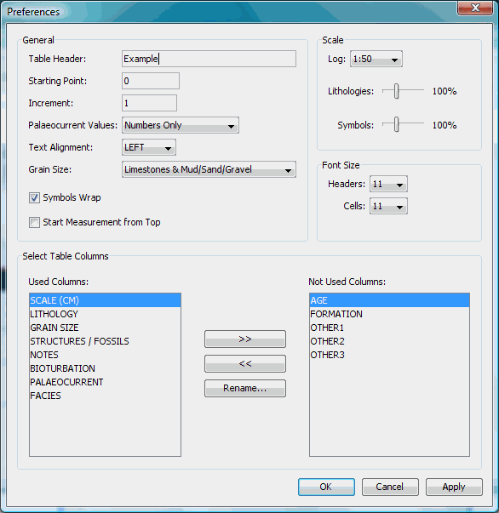Move column right with >> button

(245, 339)
